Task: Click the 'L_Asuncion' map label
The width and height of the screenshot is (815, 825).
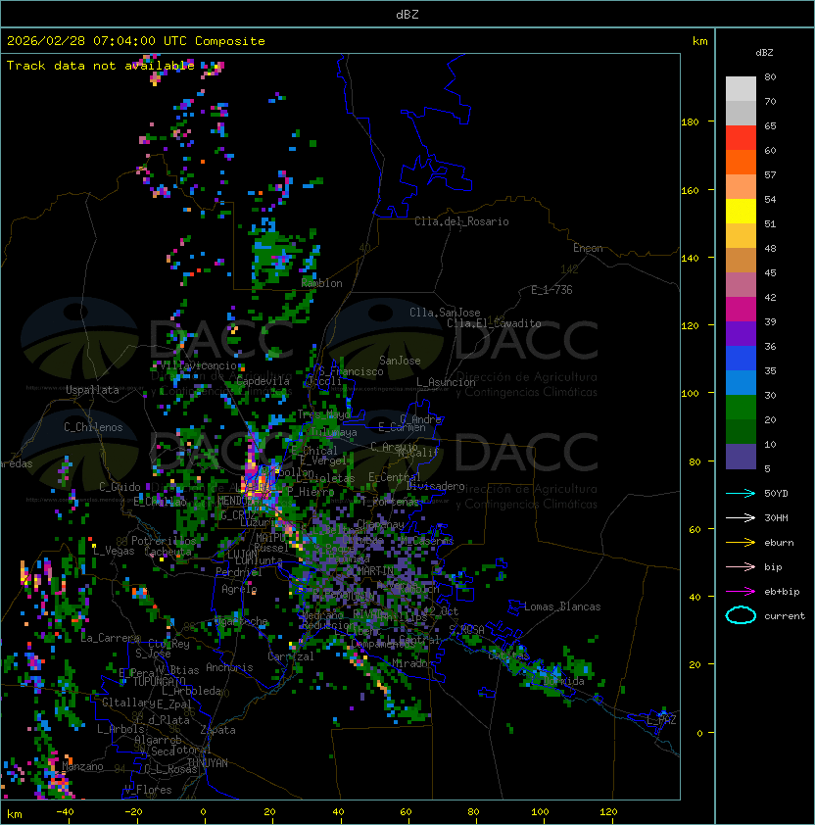Action: 446,382
